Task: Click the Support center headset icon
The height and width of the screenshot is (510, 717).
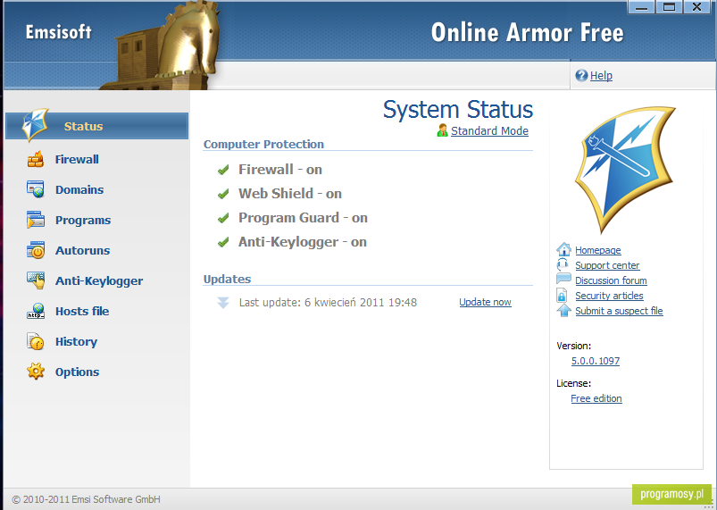Action: [x=563, y=264]
